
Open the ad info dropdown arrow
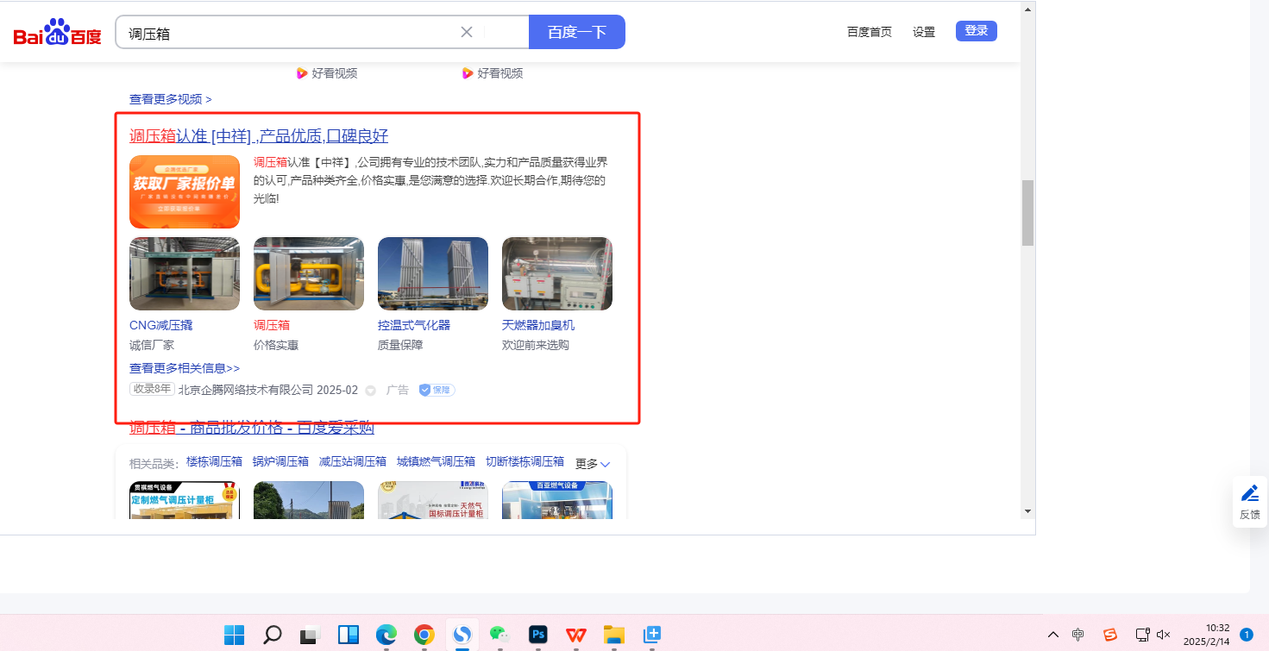[x=371, y=391]
